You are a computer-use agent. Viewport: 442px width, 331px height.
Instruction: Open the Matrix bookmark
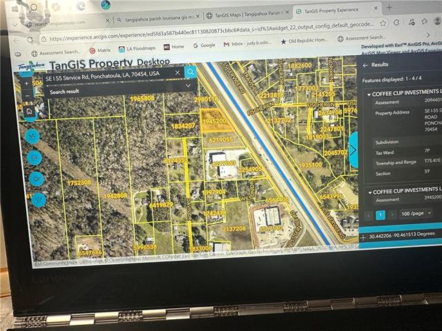[x=100, y=50]
